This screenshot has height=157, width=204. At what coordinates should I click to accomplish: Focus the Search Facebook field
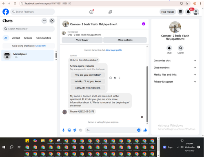coord(33,12)
